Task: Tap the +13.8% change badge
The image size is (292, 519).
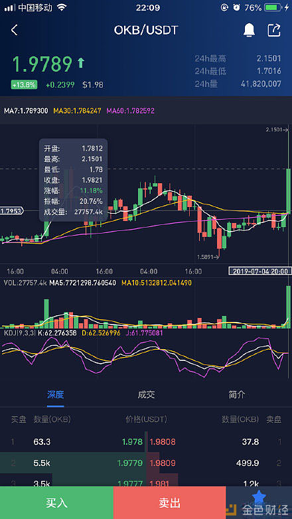Action: click(24, 85)
